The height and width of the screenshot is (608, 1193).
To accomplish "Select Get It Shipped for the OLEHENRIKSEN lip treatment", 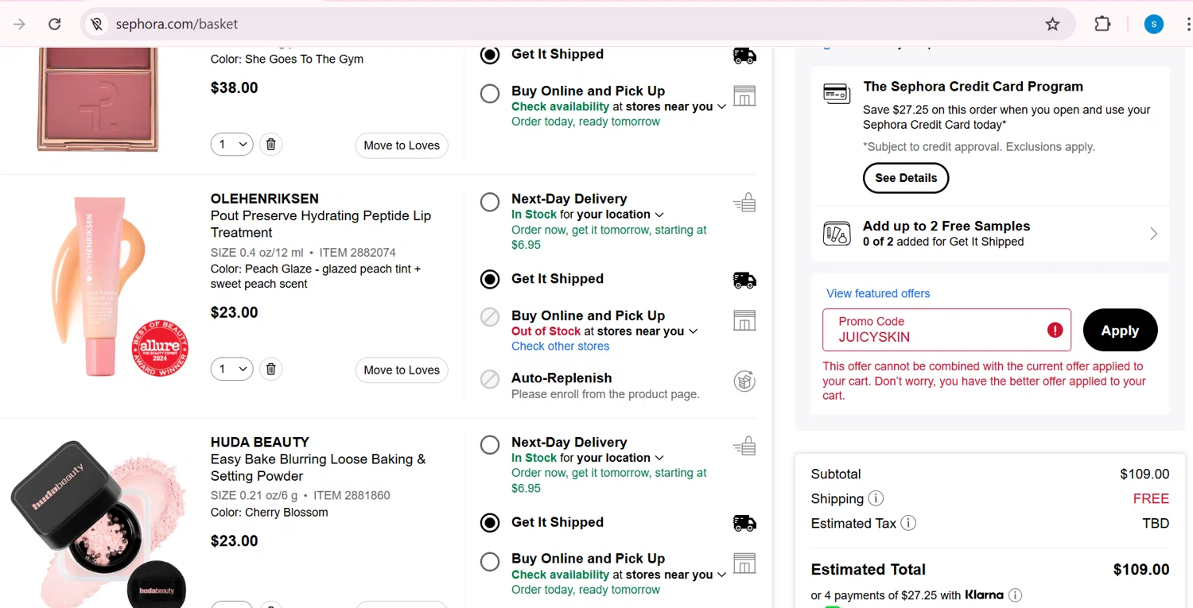I will click(x=490, y=279).
